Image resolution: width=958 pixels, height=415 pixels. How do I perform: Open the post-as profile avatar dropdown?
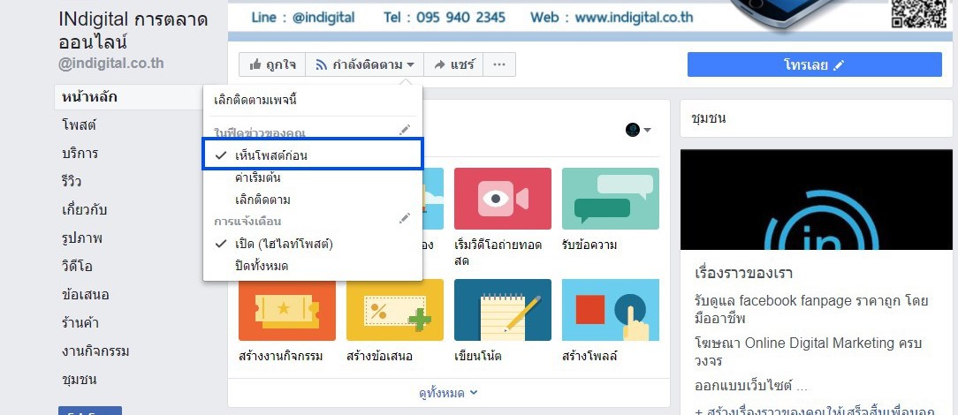[x=638, y=130]
